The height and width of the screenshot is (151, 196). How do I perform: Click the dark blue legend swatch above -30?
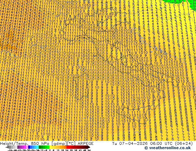point(29,147)
